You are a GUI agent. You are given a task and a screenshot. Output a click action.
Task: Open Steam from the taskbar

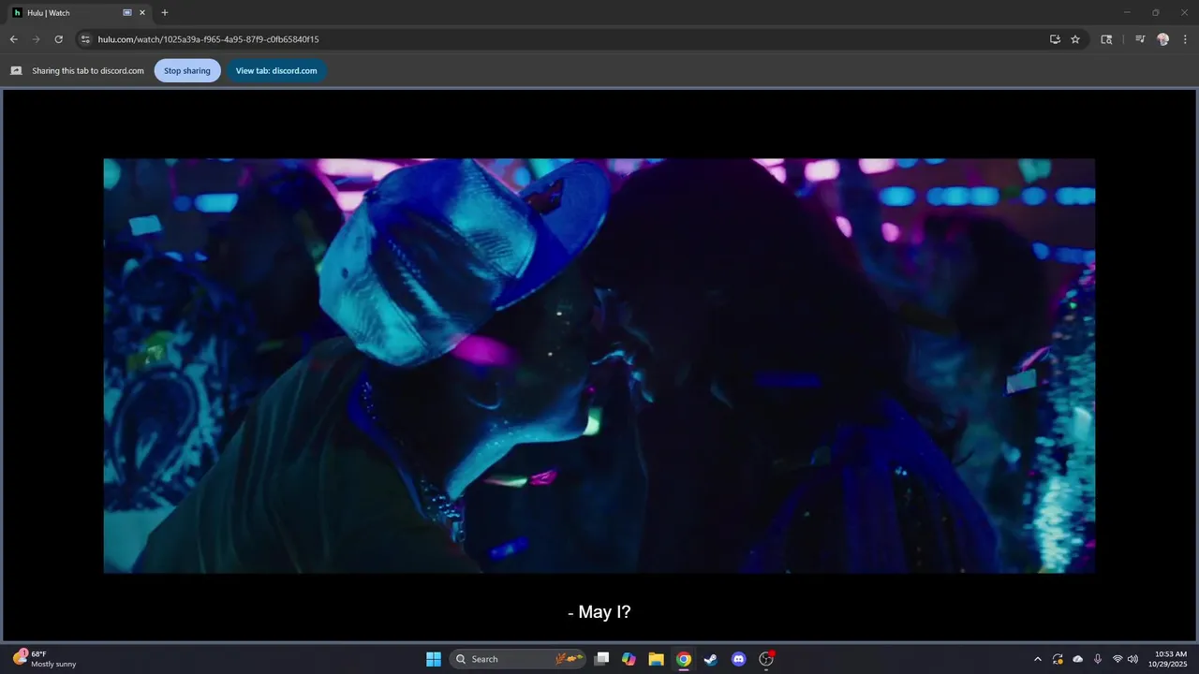coord(711,659)
